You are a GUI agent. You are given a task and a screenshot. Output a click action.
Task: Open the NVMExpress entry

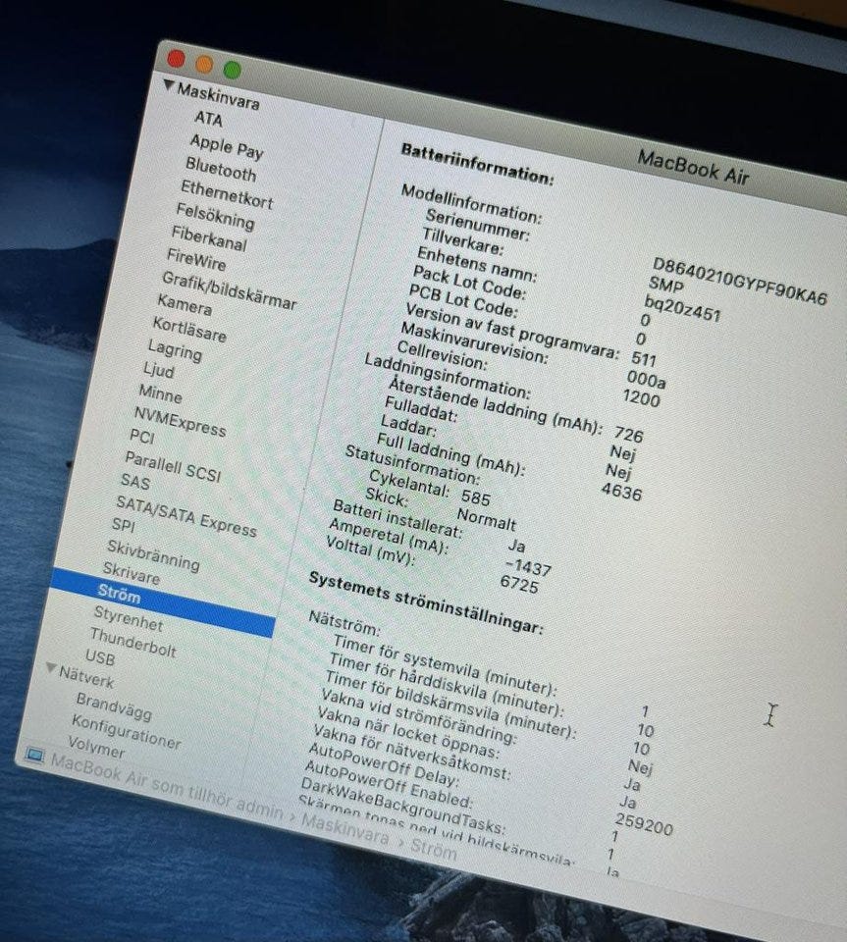(180, 422)
